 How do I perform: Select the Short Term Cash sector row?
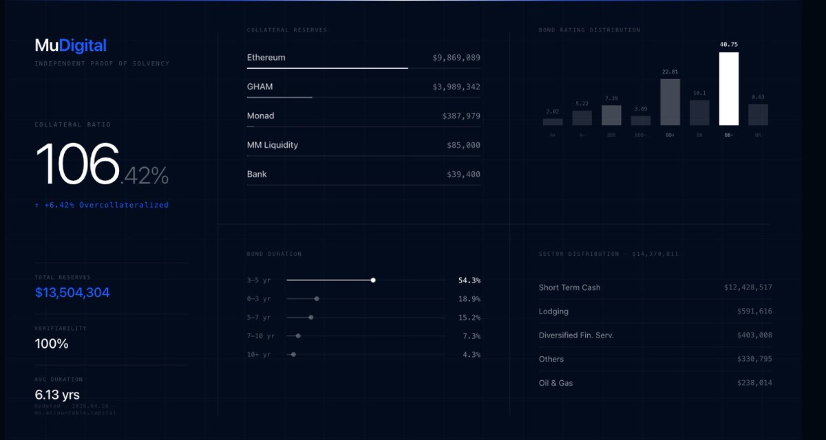655,287
